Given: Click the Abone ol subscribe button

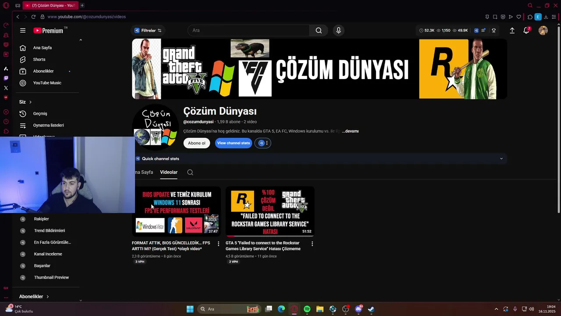Looking at the screenshot, I should tap(196, 143).
